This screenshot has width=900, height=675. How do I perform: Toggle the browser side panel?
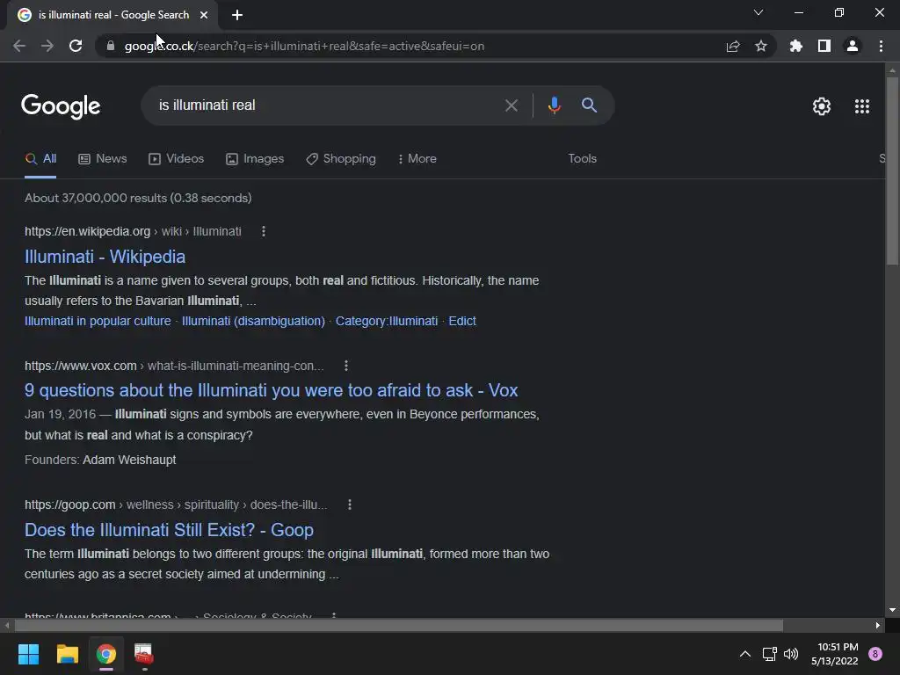(824, 46)
